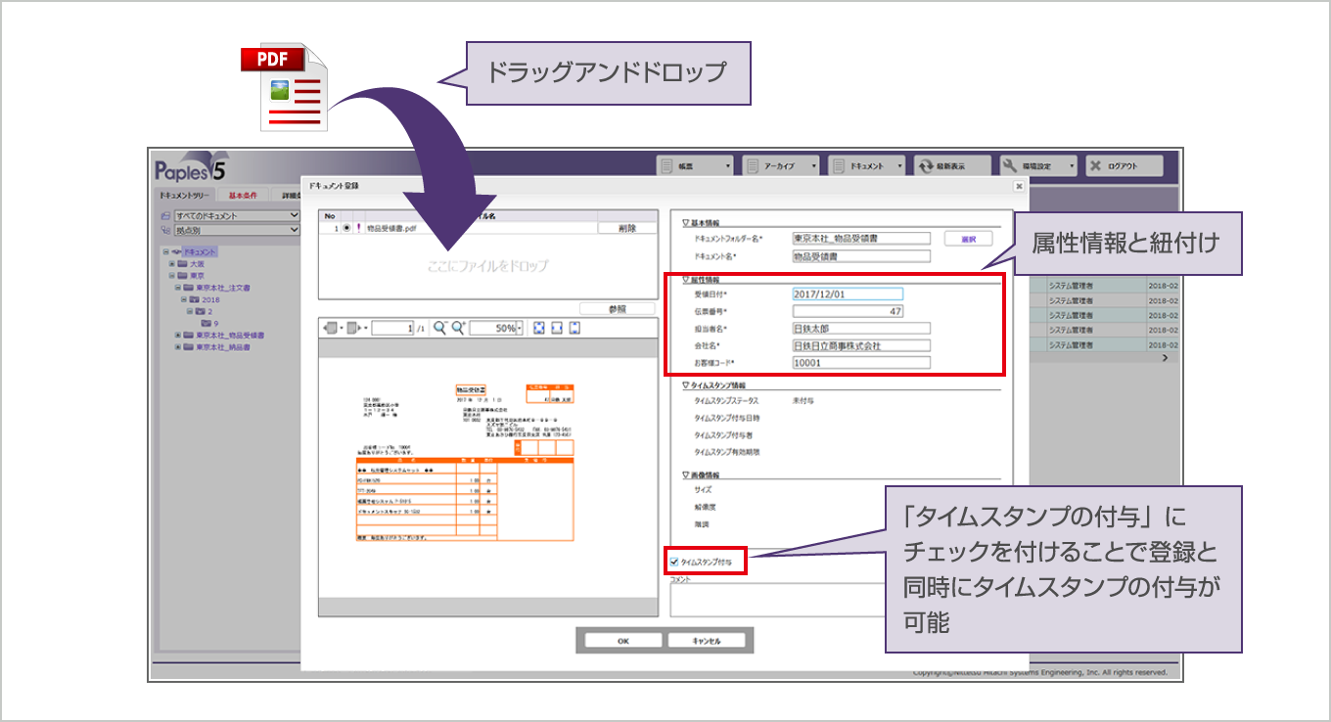
Task: Expand the 大阪 folder in tree
Action: pyautogui.click(x=172, y=264)
